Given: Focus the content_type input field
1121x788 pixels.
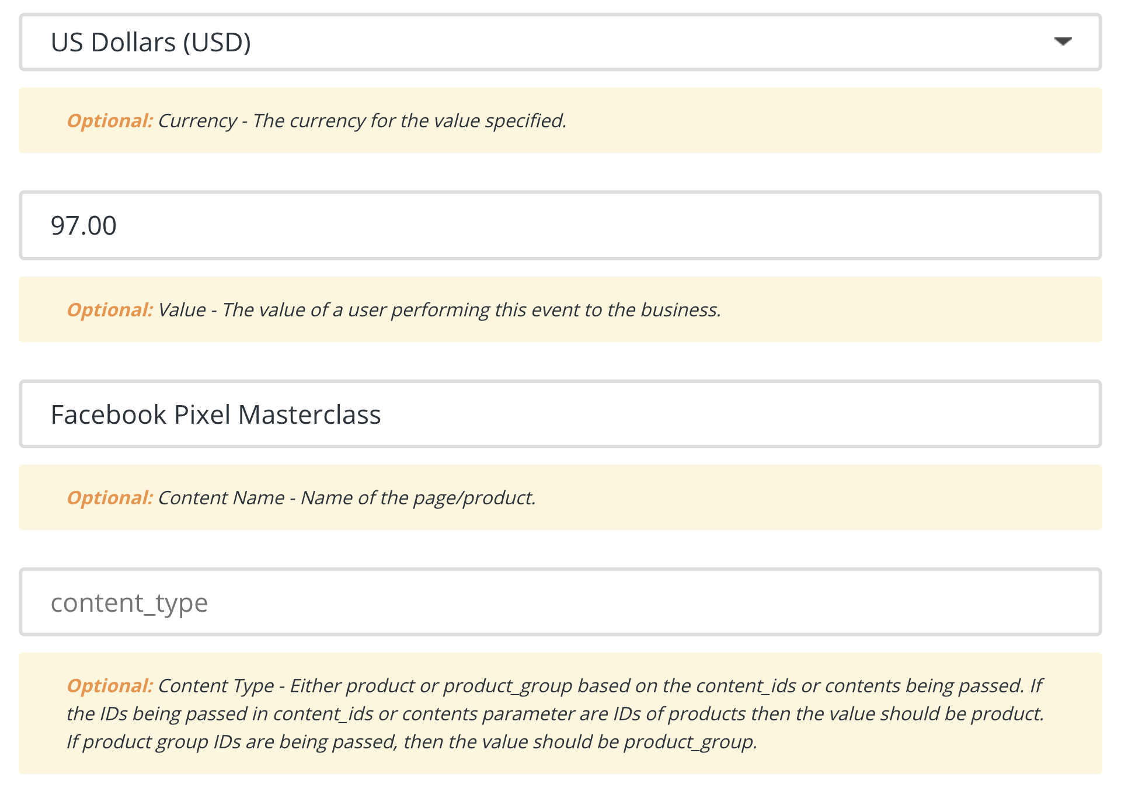Looking at the screenshot, I should [x=560, y=602].
